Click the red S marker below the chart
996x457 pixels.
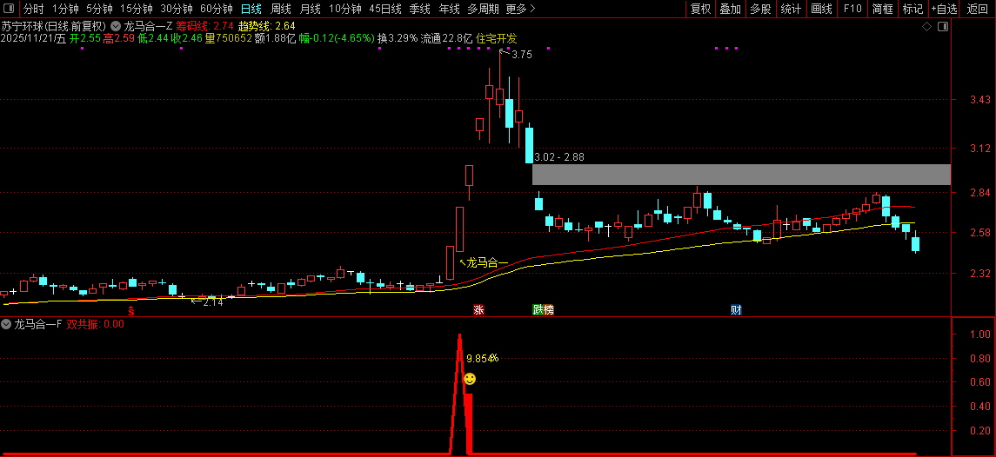point(131,310)
